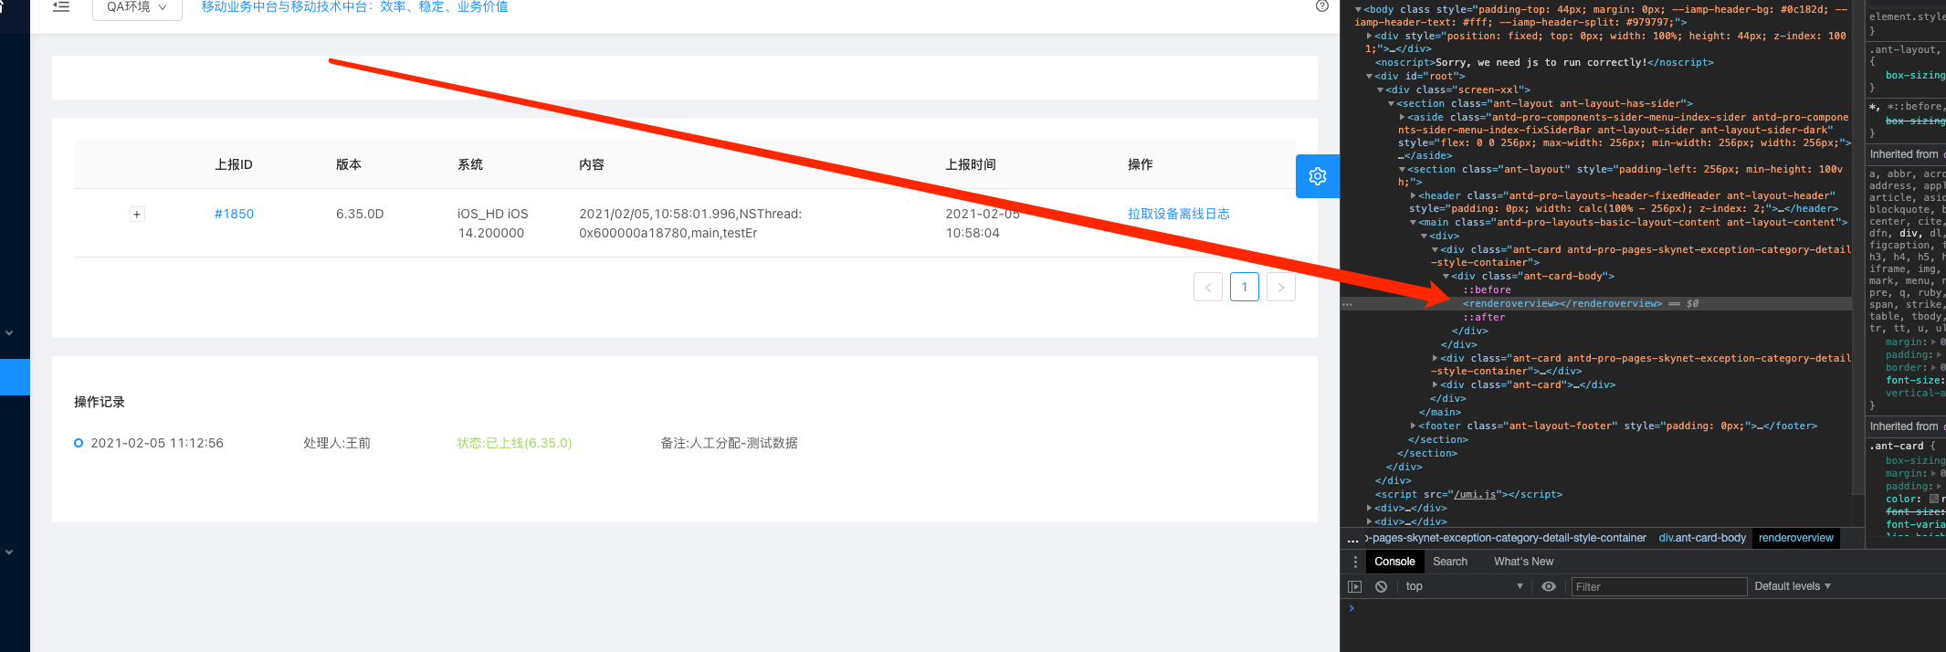This screenshot has height=652, width=1946.
Task: Expand the header fixedHeader node
Action: point(1413,196)
